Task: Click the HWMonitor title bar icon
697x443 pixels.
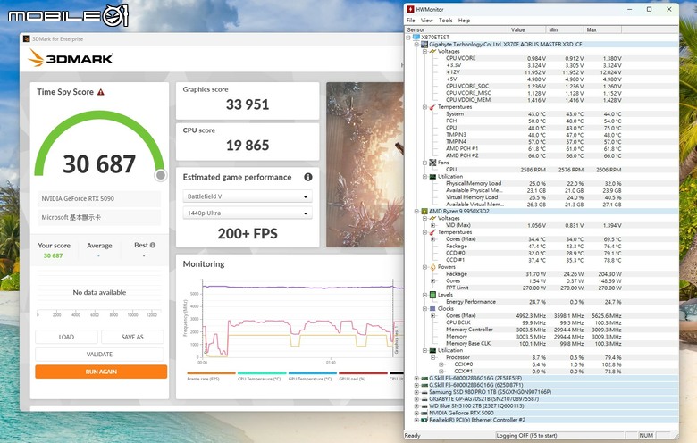Action: (x=410, y=9)
